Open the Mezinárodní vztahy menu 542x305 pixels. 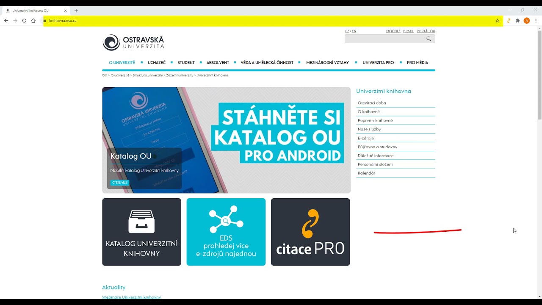click(x=328, y=63)
